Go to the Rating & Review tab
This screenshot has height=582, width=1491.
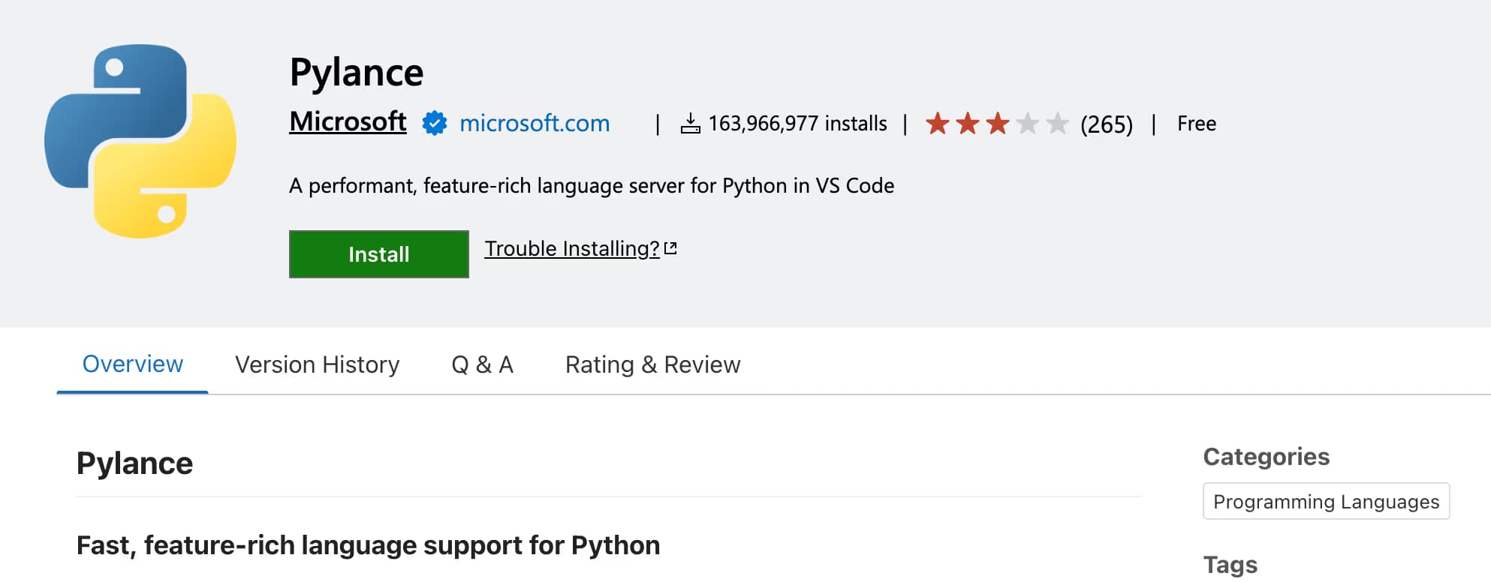coord(652,364)
